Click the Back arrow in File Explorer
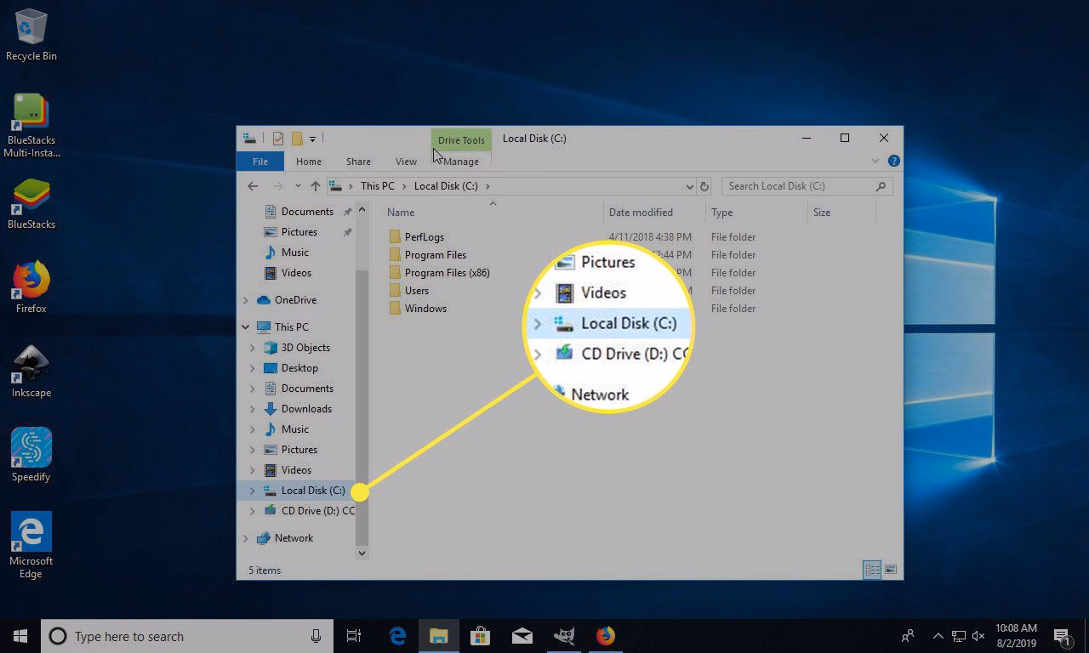This screenshot has width=1089, height=653. (x=253, y=186)
